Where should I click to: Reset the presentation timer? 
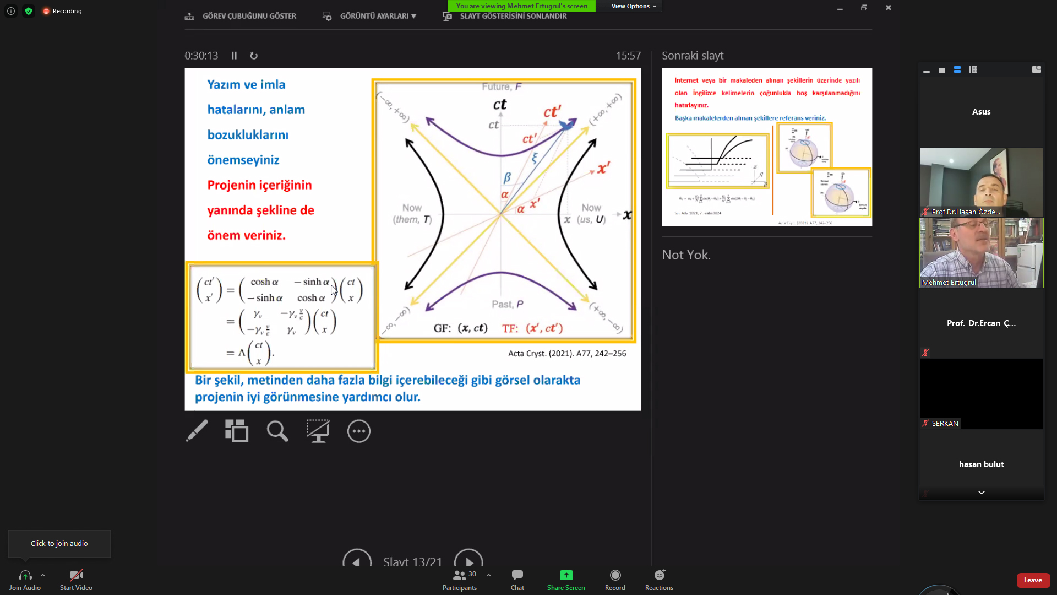pos(254,56)
